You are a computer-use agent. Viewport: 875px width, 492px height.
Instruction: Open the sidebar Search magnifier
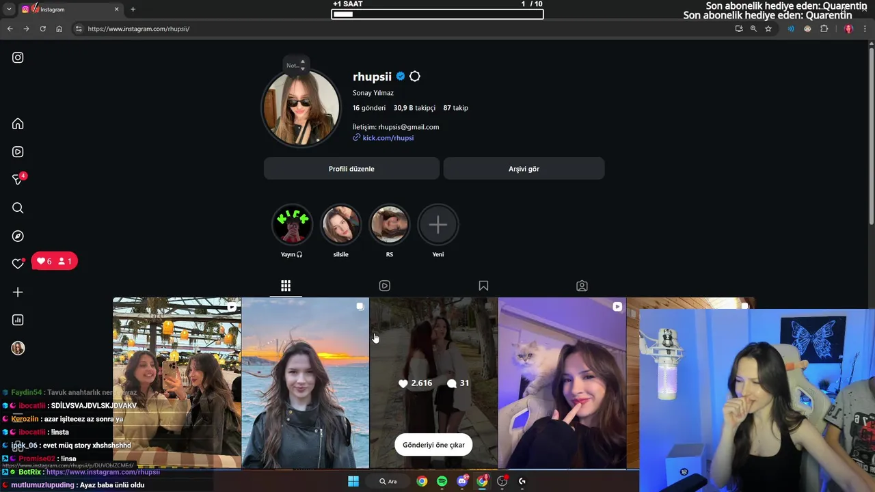[18, 208]
